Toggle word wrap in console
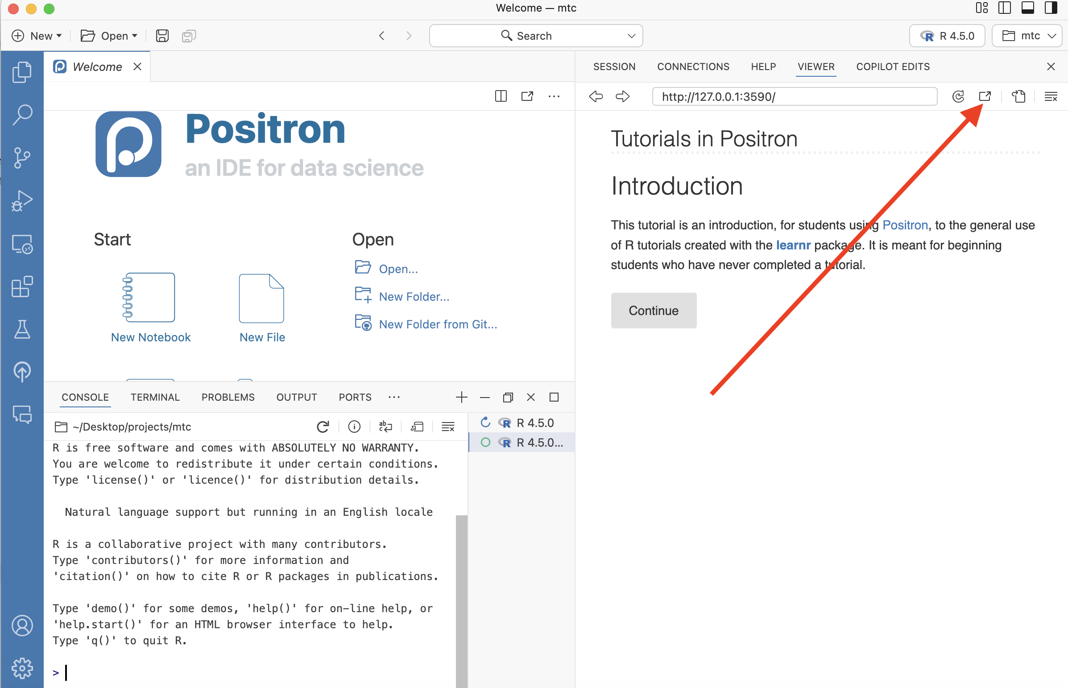 pyautogui.click(x=385, y=427)
